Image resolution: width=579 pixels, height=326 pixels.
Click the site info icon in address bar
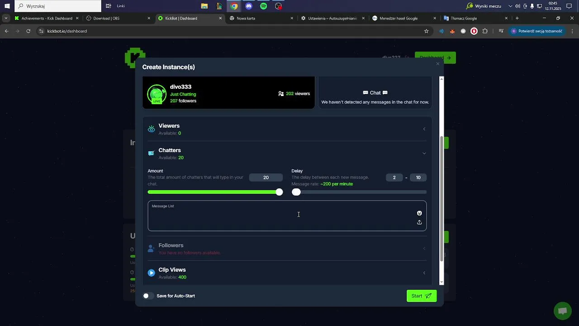coord(41,31)
